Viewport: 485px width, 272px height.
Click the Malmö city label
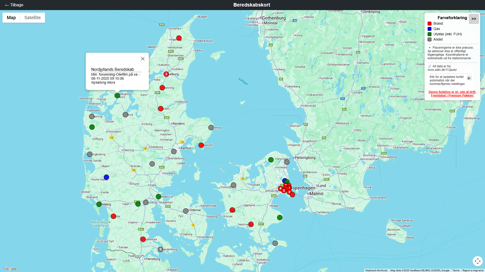tap(316, 194)
